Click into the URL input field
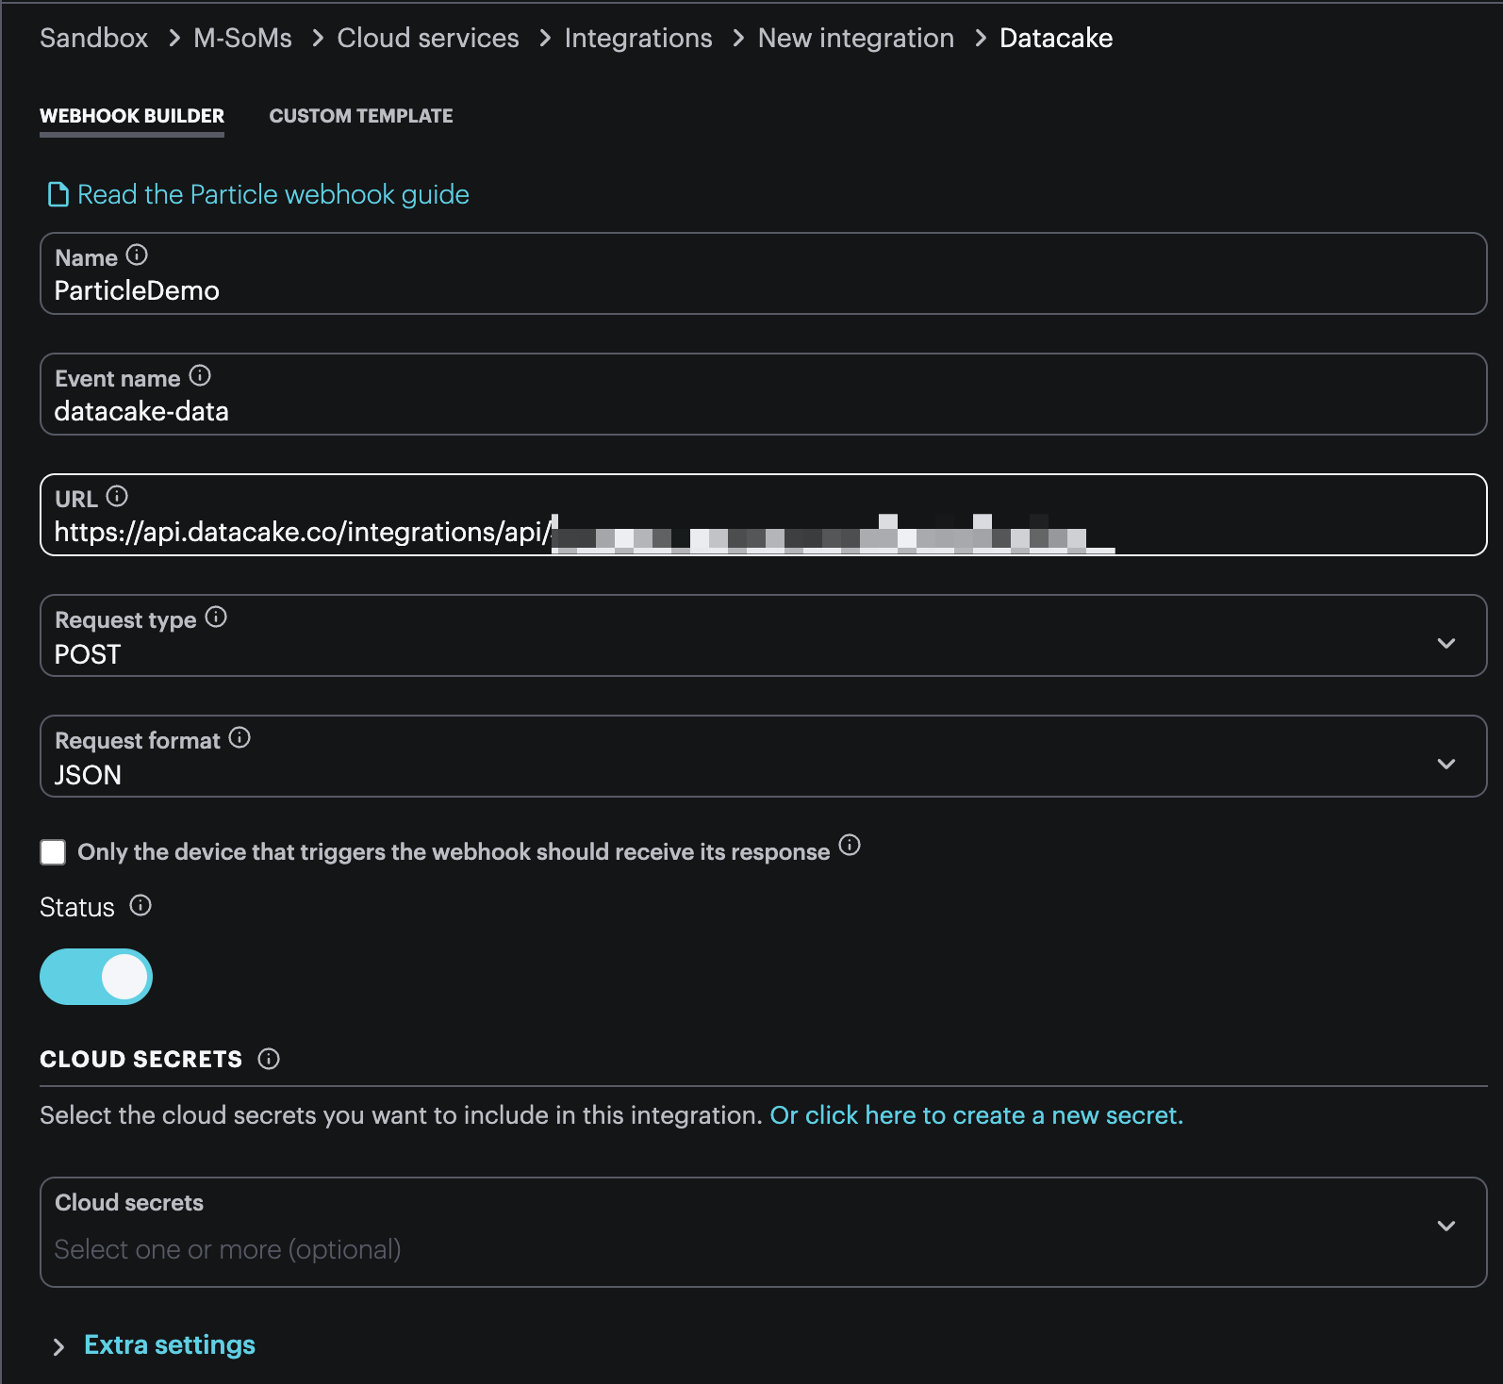 763,515
